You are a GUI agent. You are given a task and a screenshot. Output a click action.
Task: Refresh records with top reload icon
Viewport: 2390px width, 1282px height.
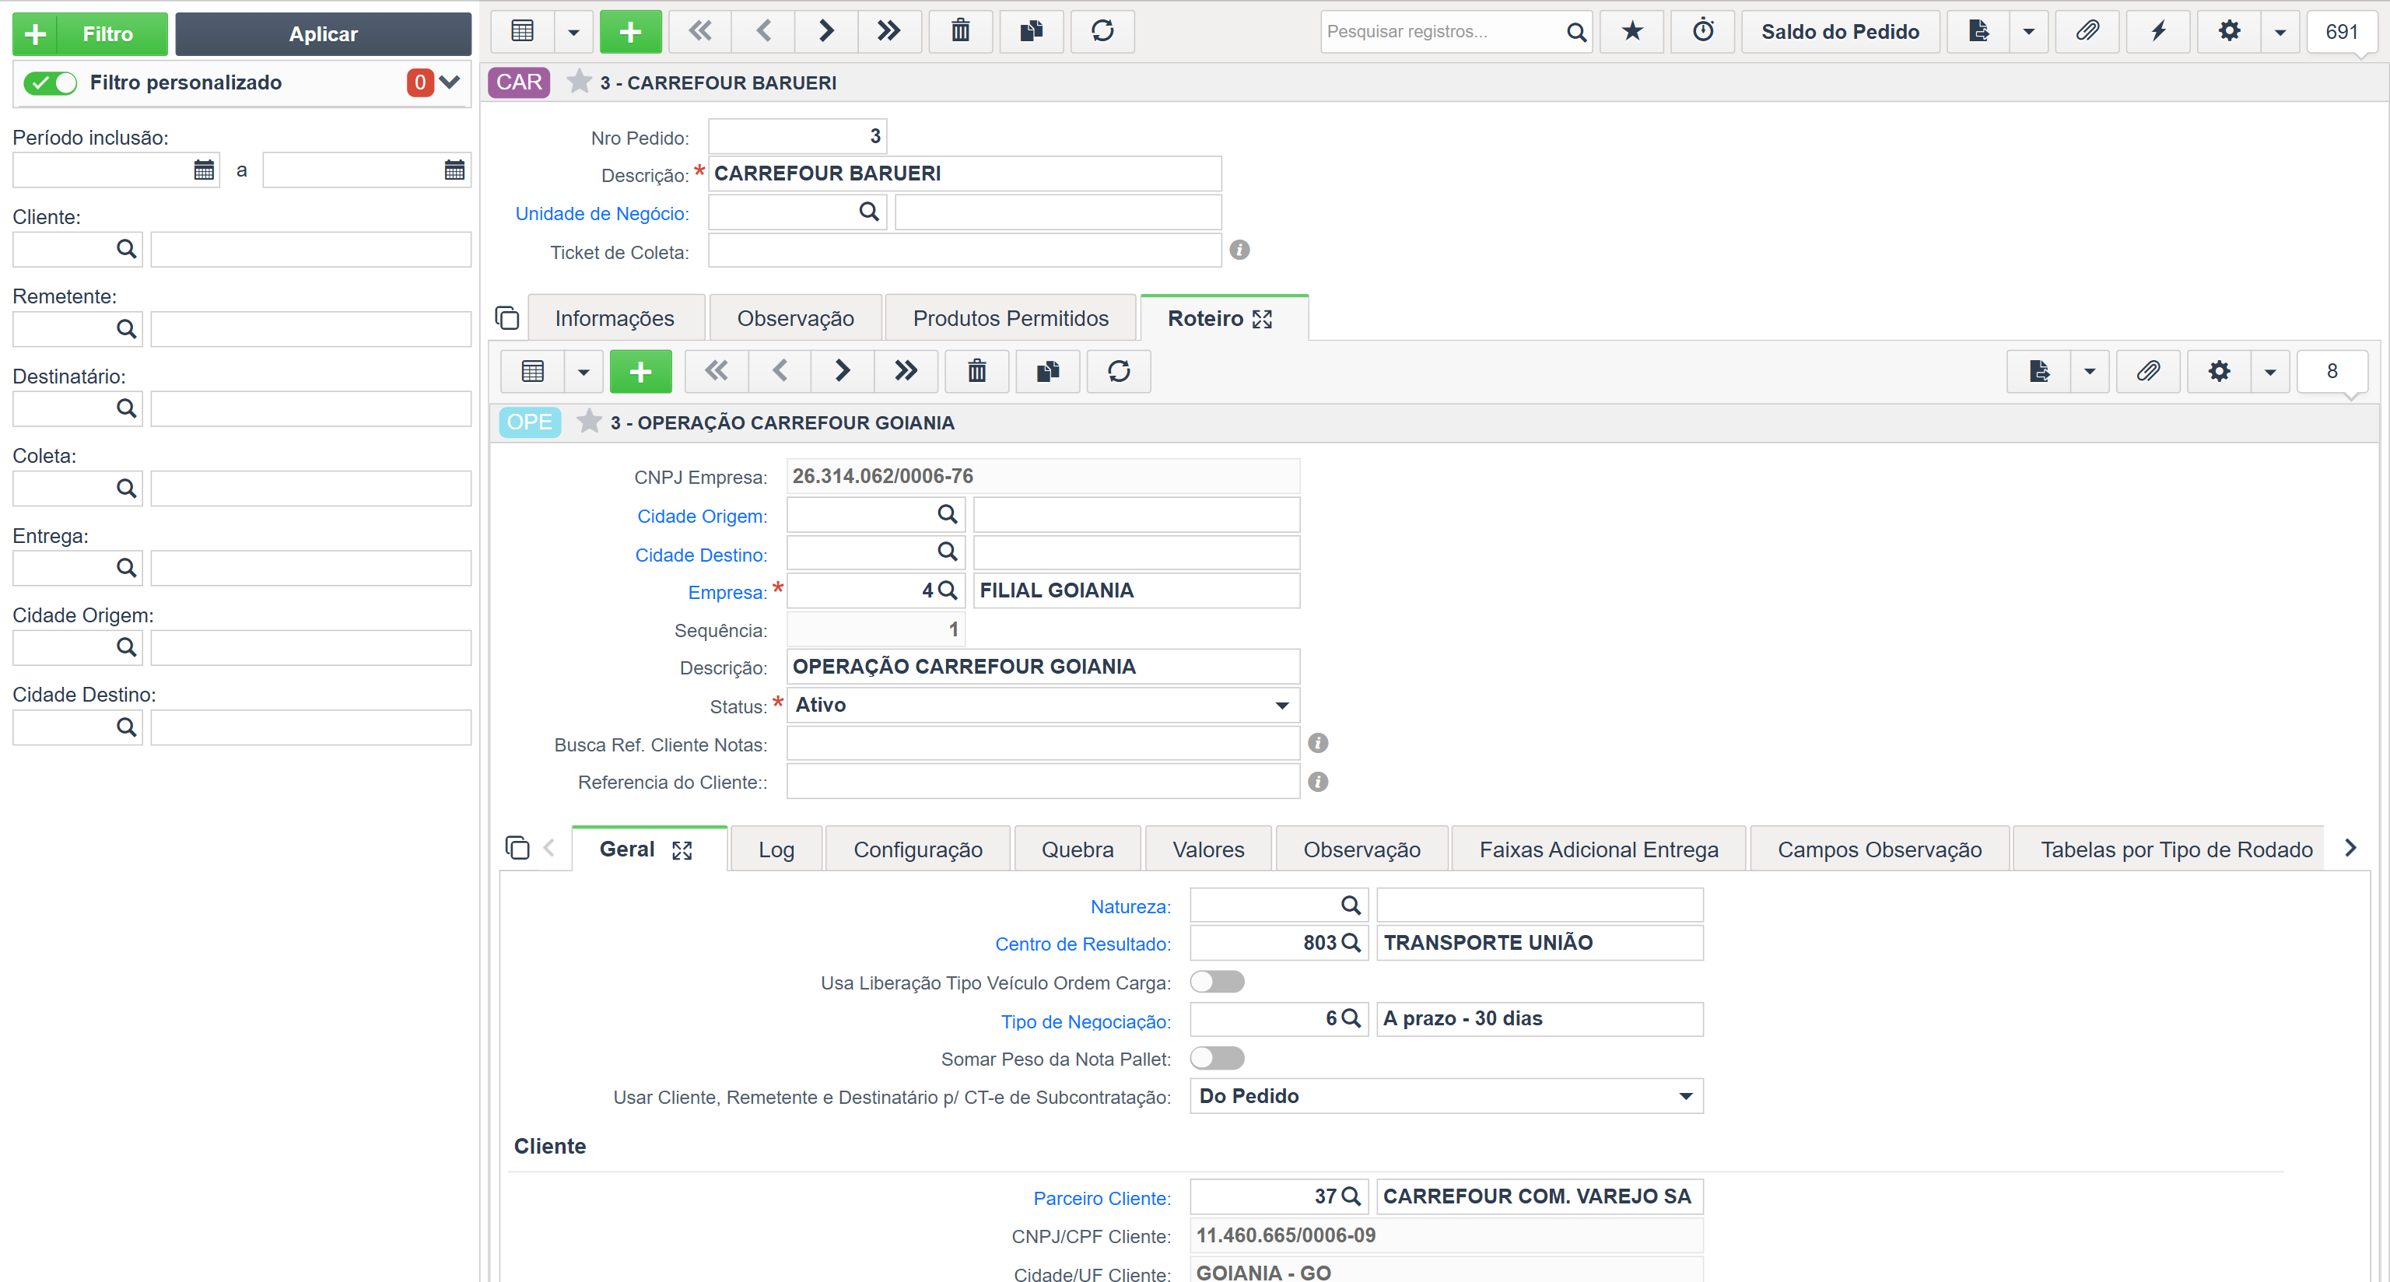(1102, 32)
